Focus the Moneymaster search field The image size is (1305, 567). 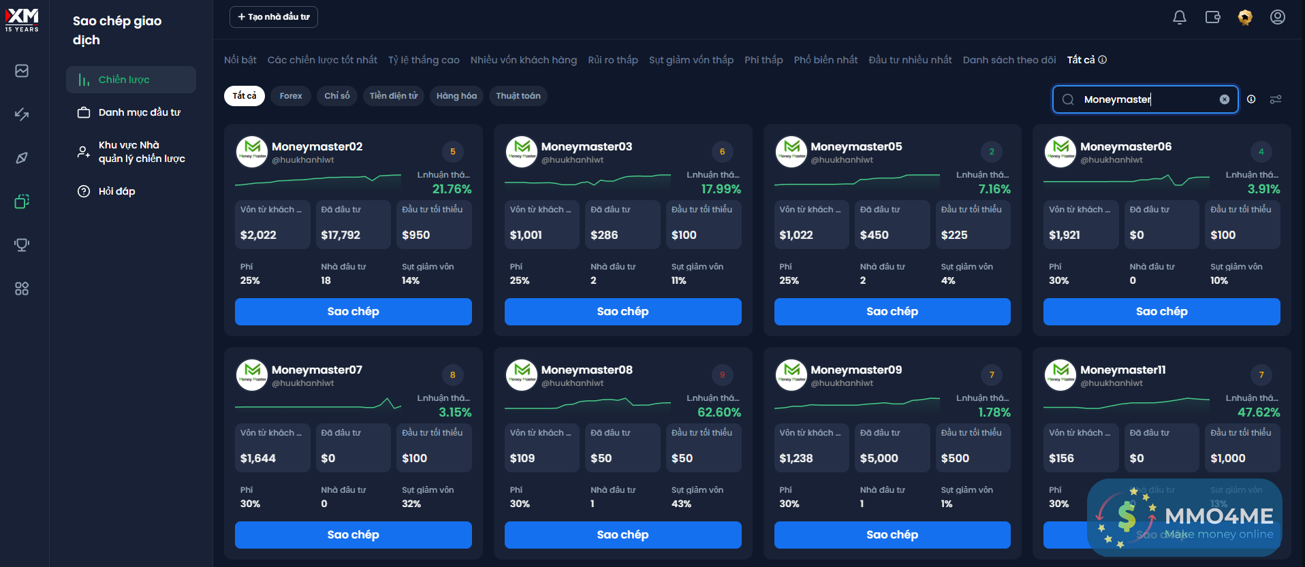pos(1145,99)
